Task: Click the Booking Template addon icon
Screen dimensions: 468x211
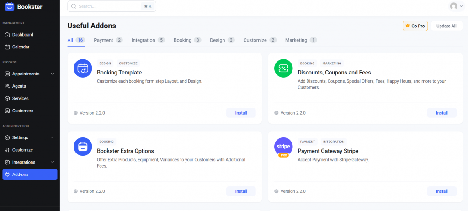Action: (x=83, y=69)
